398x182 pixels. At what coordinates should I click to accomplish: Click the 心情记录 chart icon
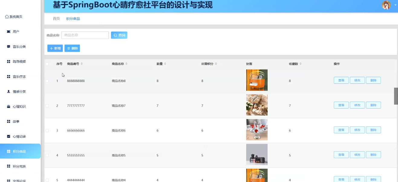[9, 136]
